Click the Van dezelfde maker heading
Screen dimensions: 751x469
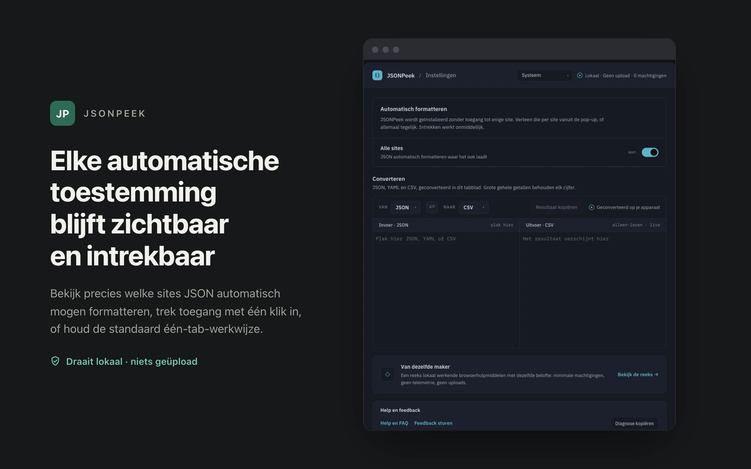click(425, 367)
